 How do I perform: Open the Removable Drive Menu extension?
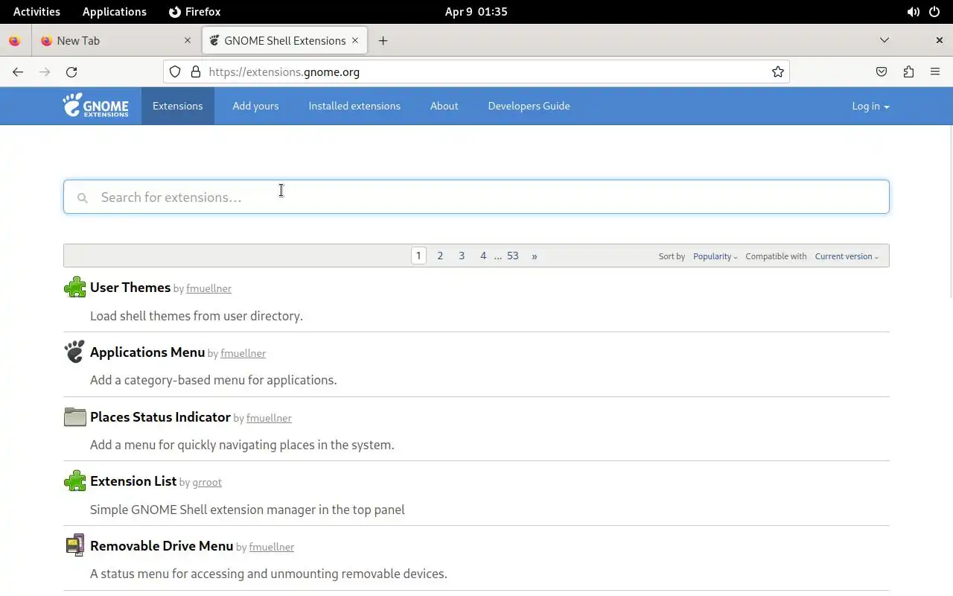(162, 546)
